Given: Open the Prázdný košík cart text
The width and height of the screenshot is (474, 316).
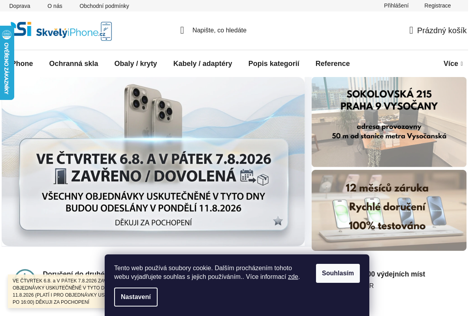Looking at the screenshot, I should pos(442,30).
